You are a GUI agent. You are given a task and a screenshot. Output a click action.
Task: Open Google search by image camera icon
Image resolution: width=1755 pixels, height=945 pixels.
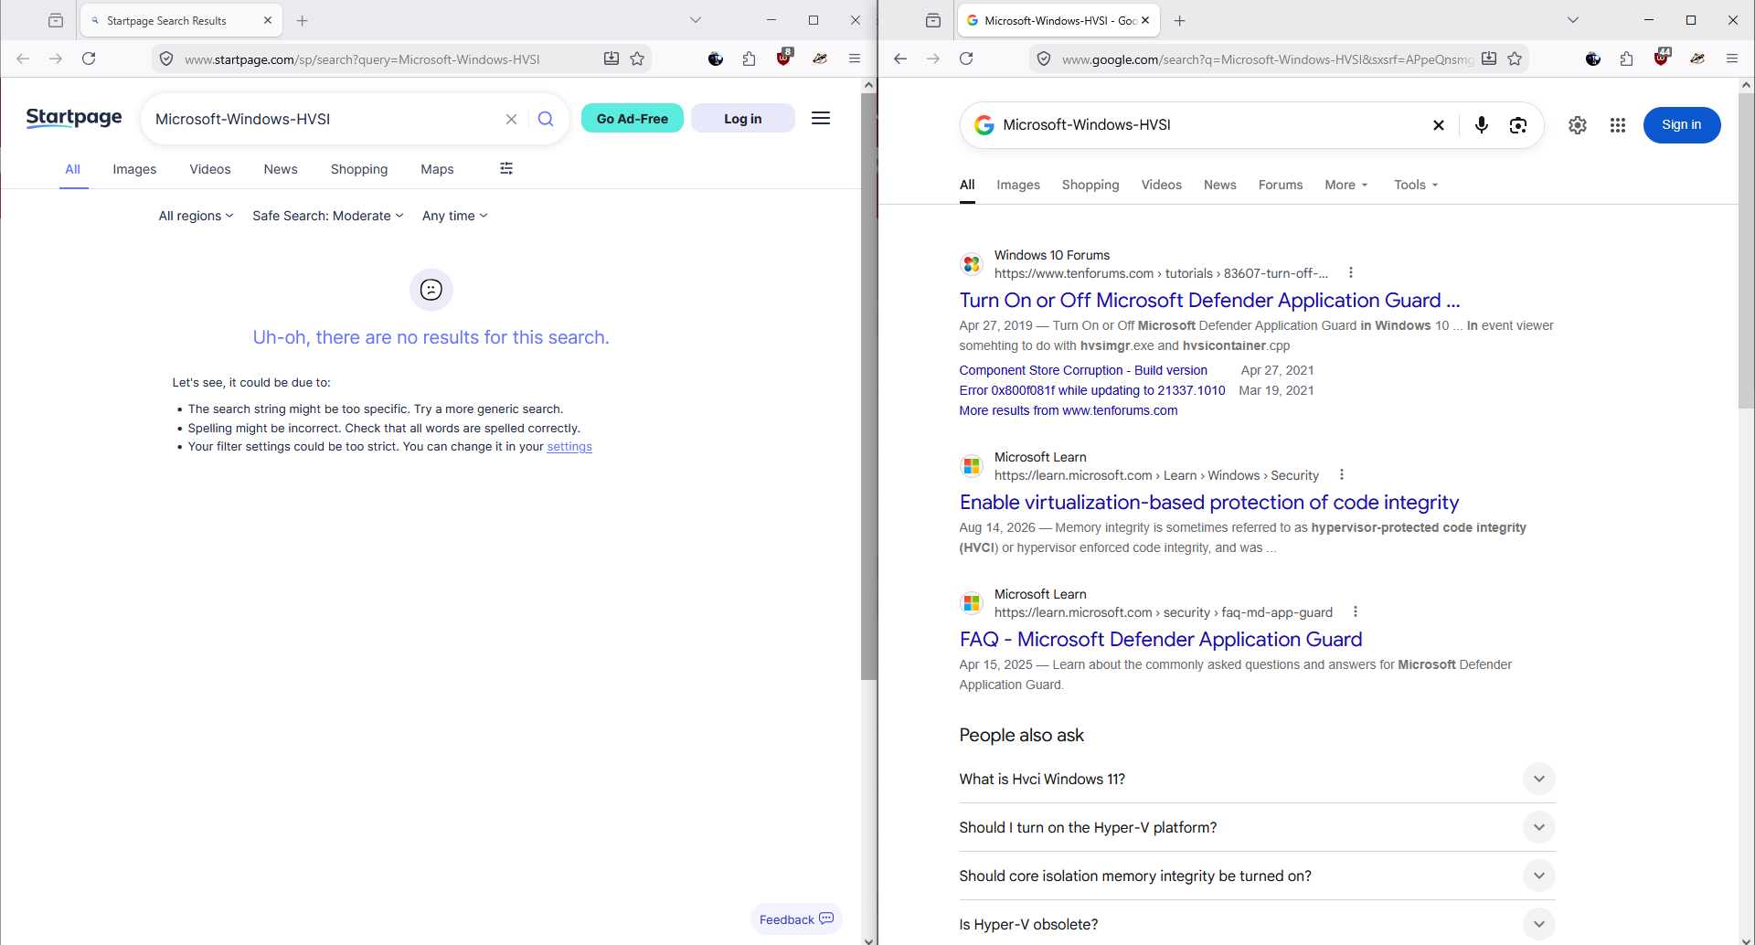coord(1518,125)
